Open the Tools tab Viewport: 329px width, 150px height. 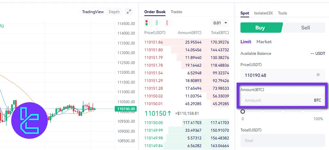(283, 13)
